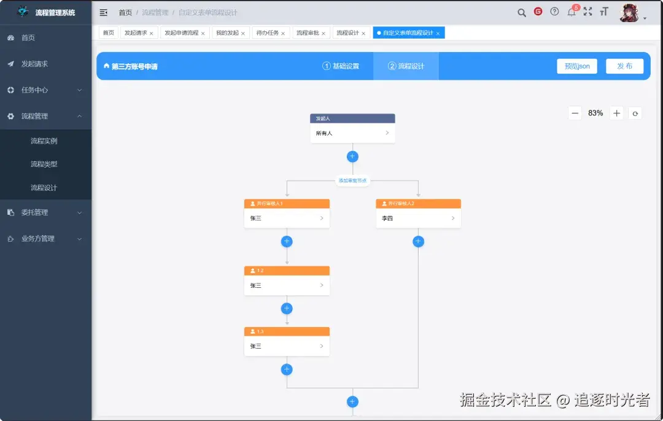
Task: Add node after the parallel branches merge
Action: coord(352,401)
